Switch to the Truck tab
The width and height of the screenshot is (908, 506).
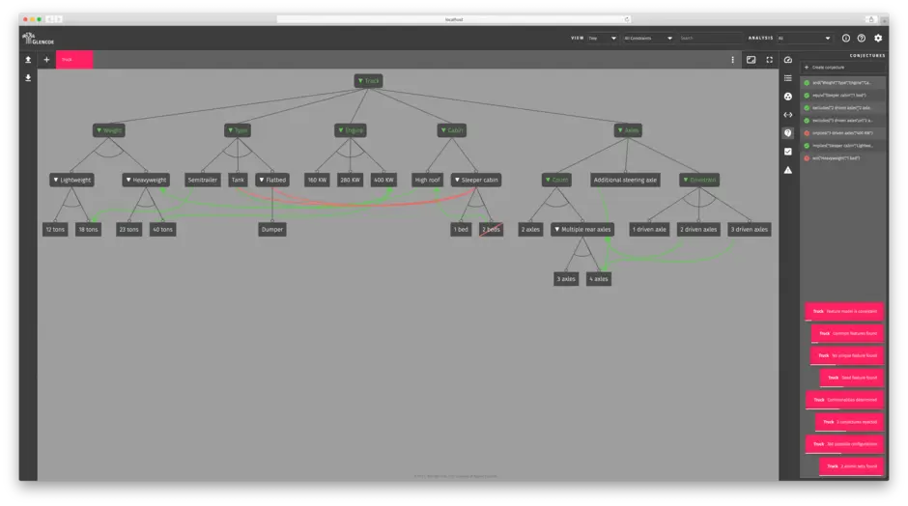tap(74, 60)
